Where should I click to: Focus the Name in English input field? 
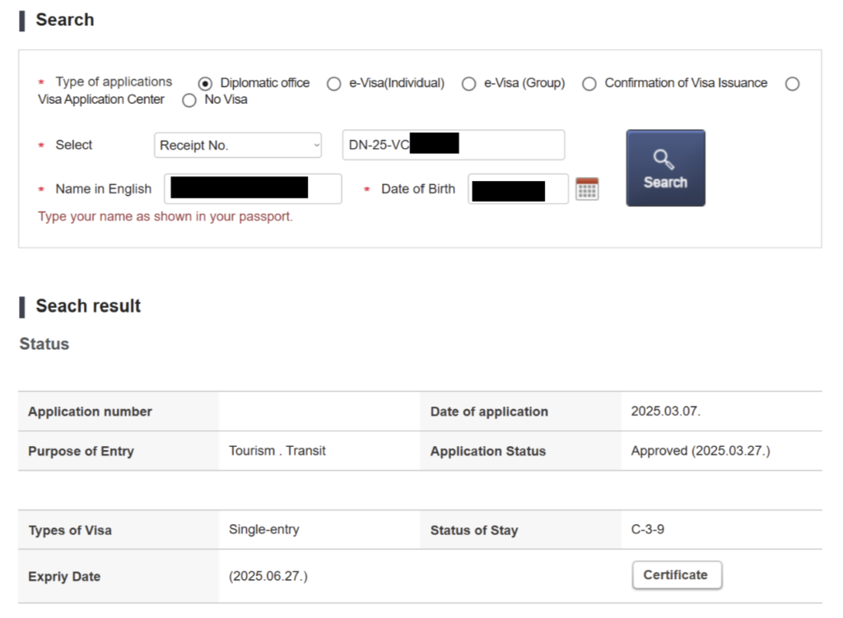[253, 189]
